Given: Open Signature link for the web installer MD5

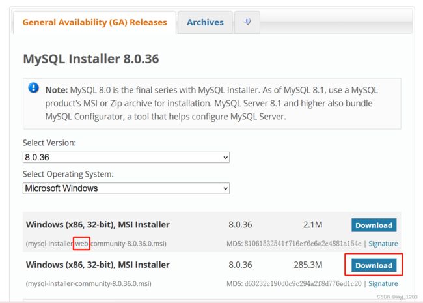Looking at the screenshot, I should click(383, 244).
